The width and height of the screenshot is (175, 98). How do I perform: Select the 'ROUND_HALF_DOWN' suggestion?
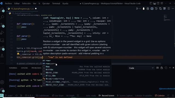(x=77, y=85)
